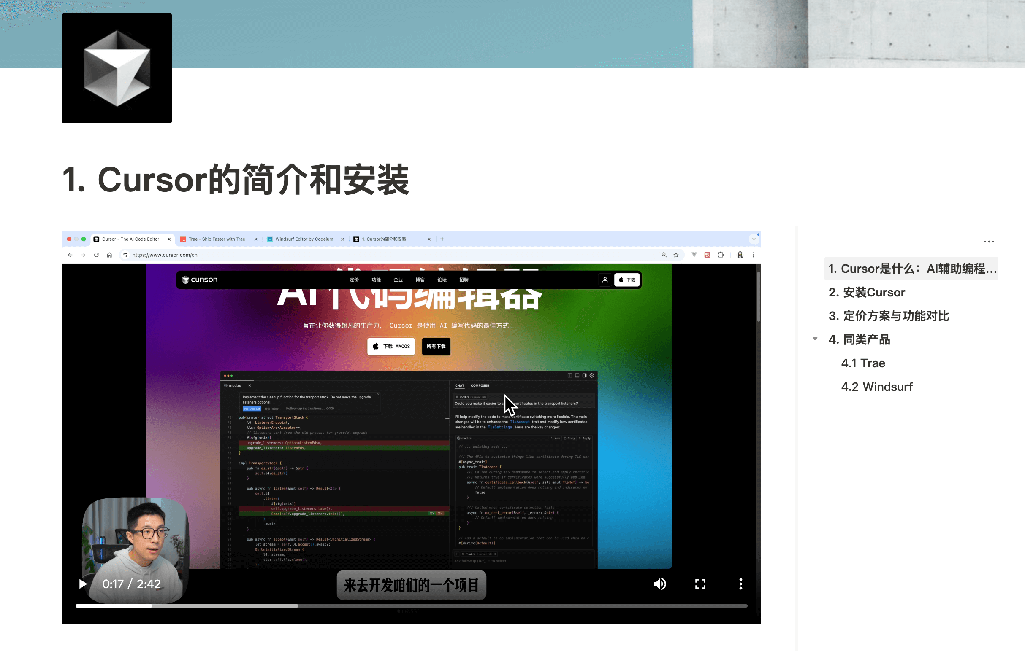
Task: Click the '下载 MACOS' download button
Action: point(391,346)
